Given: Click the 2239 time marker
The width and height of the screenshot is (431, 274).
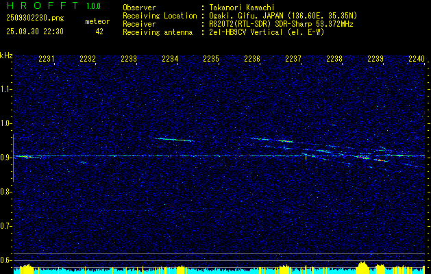Looking at the screenshot, I should click(375, 59).
